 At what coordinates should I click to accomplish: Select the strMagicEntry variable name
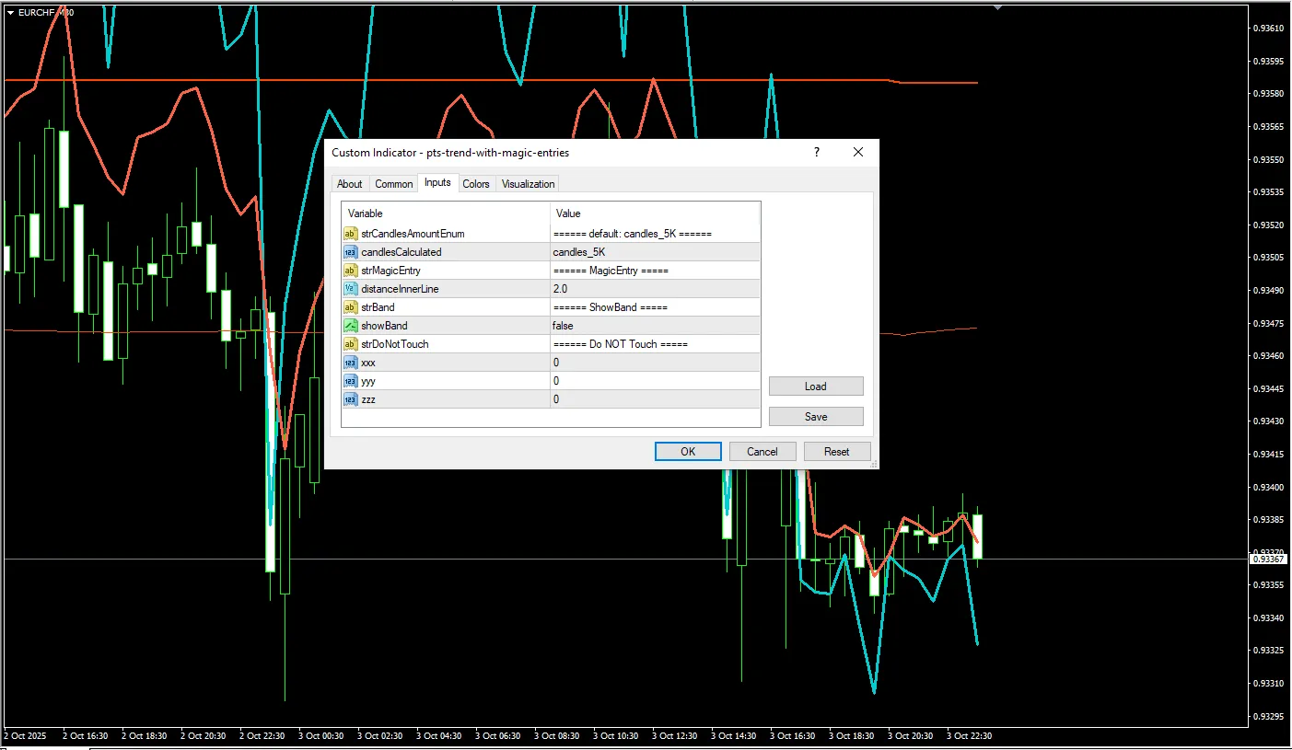click(390, 271)
